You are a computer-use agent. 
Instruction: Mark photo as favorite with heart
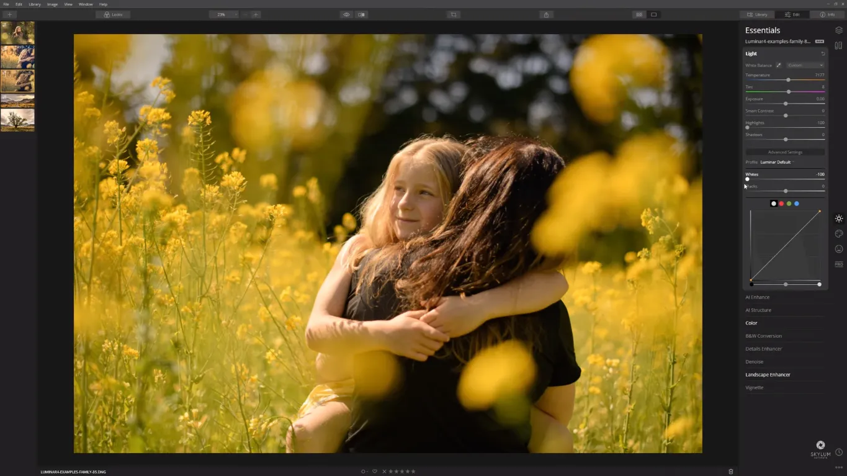(x=375, y=472)
